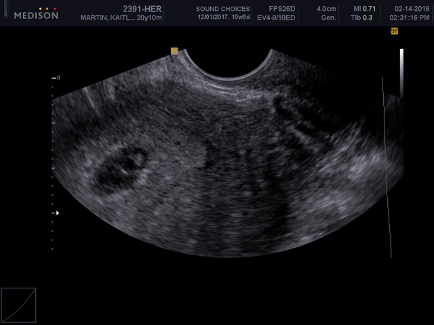Viewport: 434px width, 325px height.
Task: Click the gamma curve box in the corner
Action: click(18, 305)
